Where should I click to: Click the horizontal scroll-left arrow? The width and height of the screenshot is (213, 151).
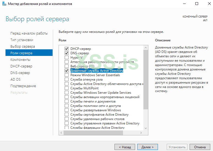tap(61, 133)
